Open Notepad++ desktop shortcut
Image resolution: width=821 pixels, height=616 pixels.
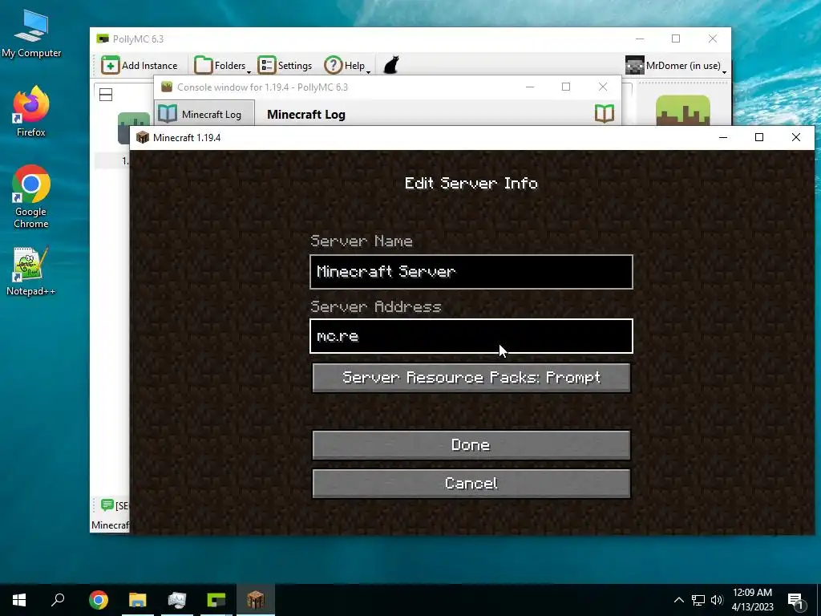pyautogui.click(x=31, y=271)
